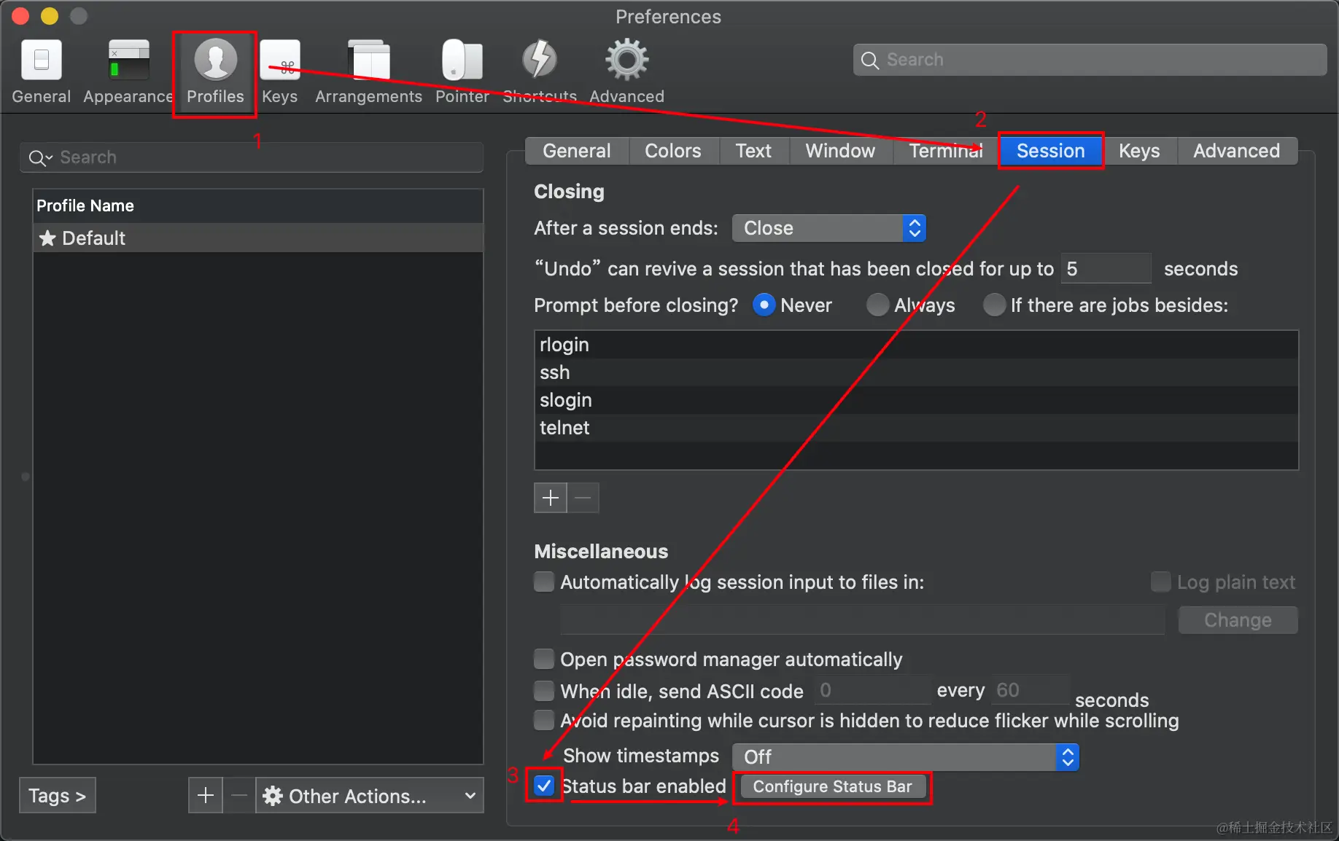
Task: Open the Keys preferences pane icon
Action: pos(280,60)
